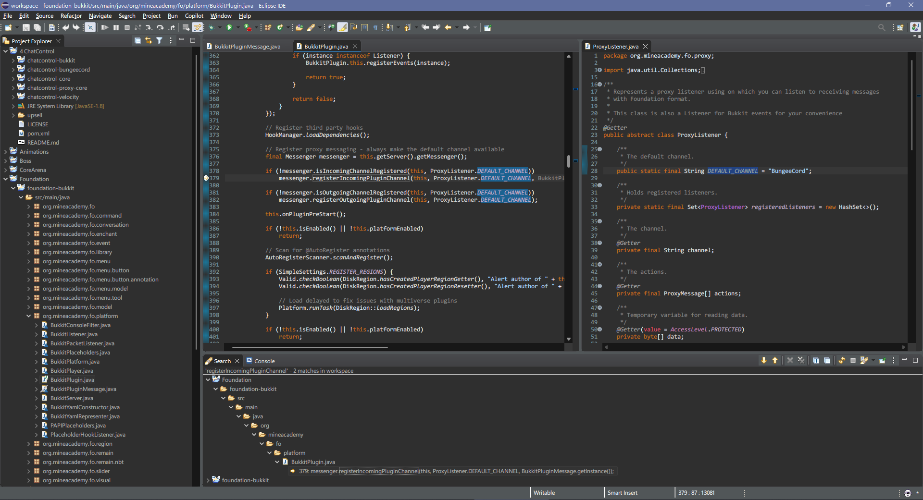
Task: Expand the chatcontrol-bukkit project node
Action: 13,61
